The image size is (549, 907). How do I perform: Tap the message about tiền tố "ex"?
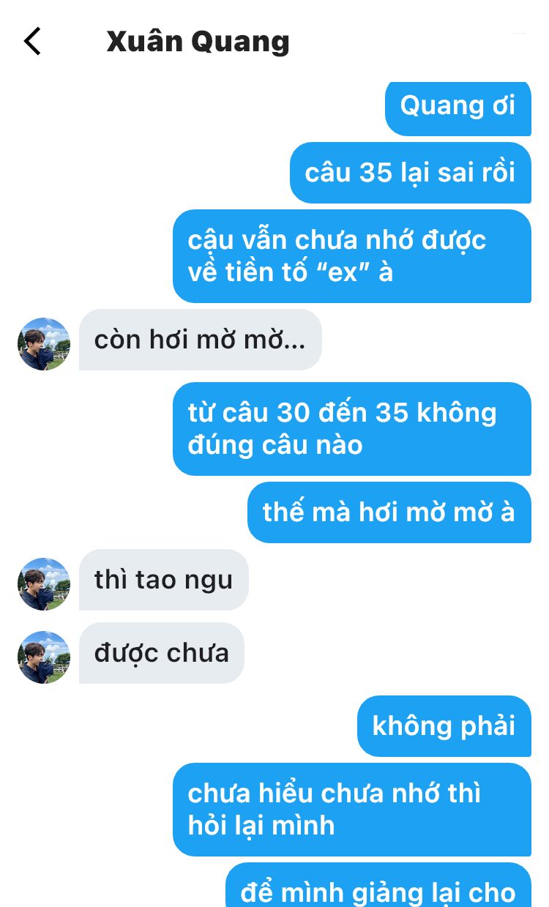(352, 256)
